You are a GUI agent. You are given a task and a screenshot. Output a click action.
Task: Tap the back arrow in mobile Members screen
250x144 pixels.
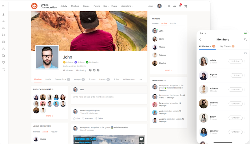click(200, 39)
